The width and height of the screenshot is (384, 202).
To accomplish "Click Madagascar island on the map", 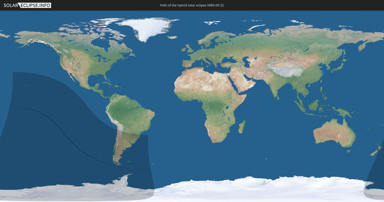I will pyautogui.click(x=242, y=127).
